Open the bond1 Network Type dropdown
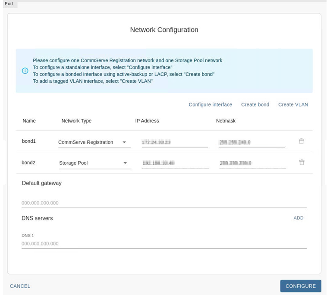 [x=94, y=142]
